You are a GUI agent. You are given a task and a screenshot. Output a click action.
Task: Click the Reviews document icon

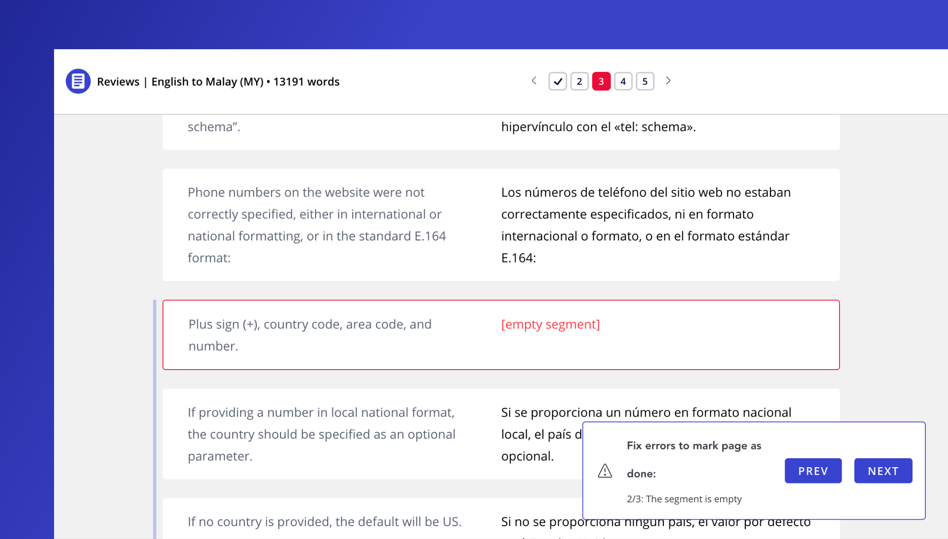(78, 81)
